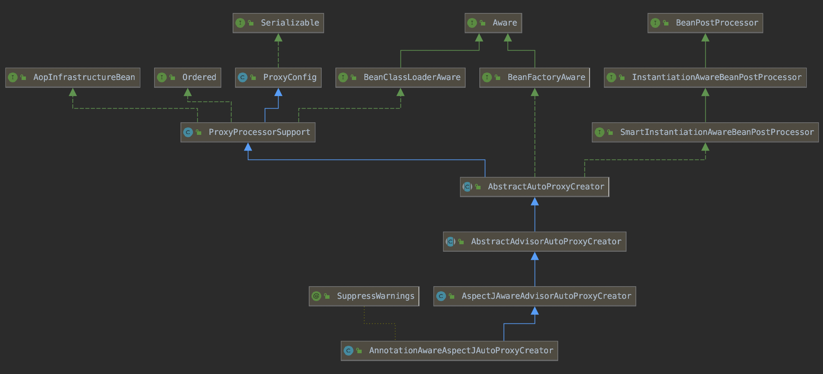Click the arrowhead pointing into Serializable
This screenshot has height=374, width=823.
tap(278, 38)
